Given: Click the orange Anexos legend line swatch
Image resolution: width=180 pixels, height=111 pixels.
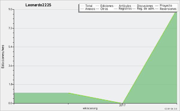Looking at the screenshot, I should [82, 9].
